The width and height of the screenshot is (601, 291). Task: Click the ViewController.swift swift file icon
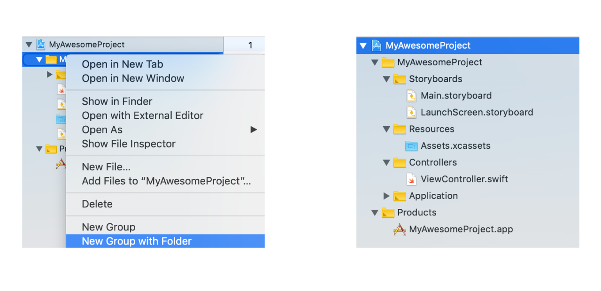click(411, 179)
